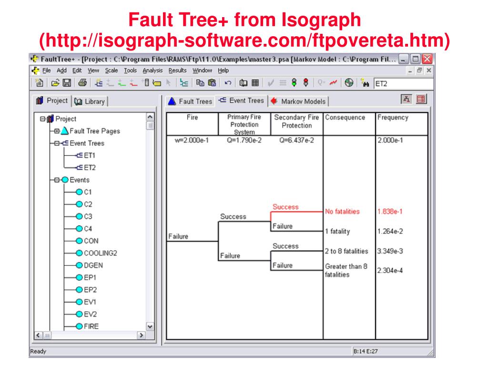Click the diagram view icon above event tree
Image resolution: width=488 pixels, height=366 pixels.
[x=407, y=99]
